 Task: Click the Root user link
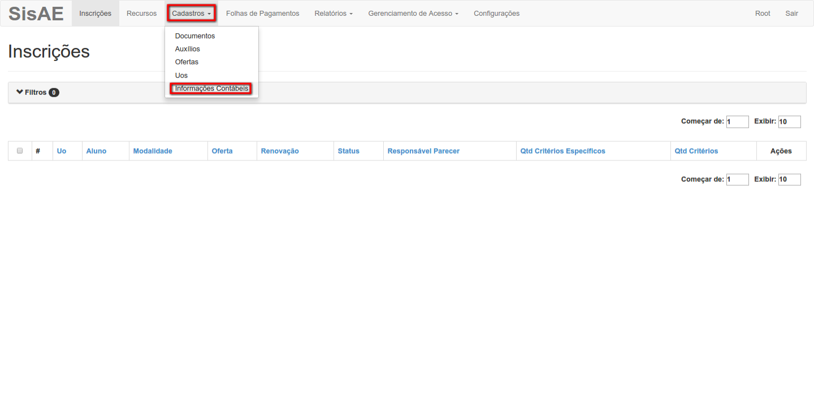tap(763, 14)
